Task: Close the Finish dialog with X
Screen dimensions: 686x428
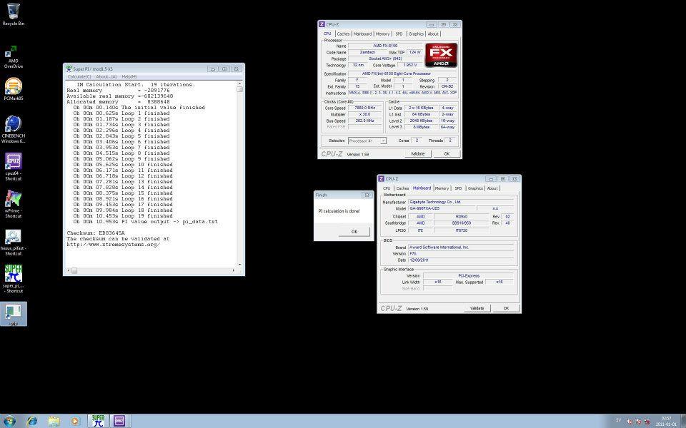Action: pyautogui.click(x=367, y=195)
